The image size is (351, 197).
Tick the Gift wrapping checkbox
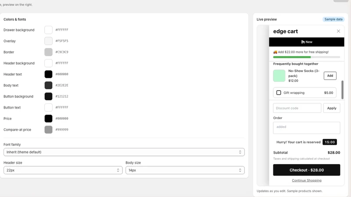(279, 93)
